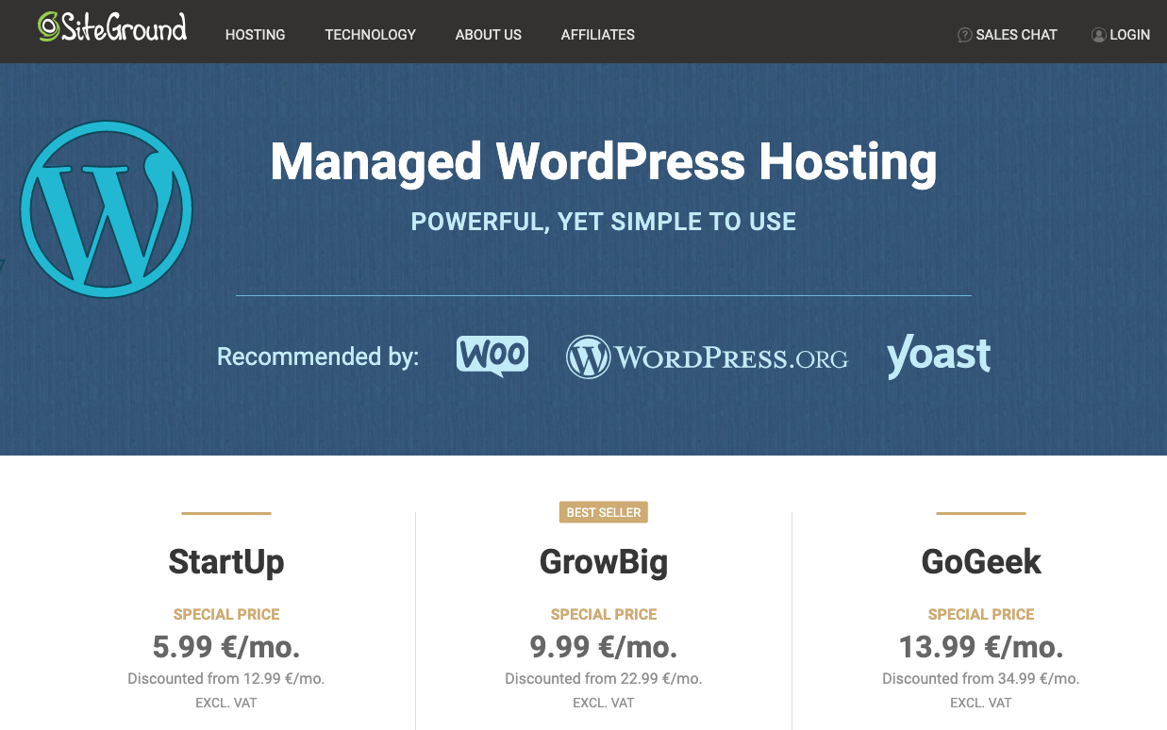Click the BEST SELLER badge

(x=603, y=512)
